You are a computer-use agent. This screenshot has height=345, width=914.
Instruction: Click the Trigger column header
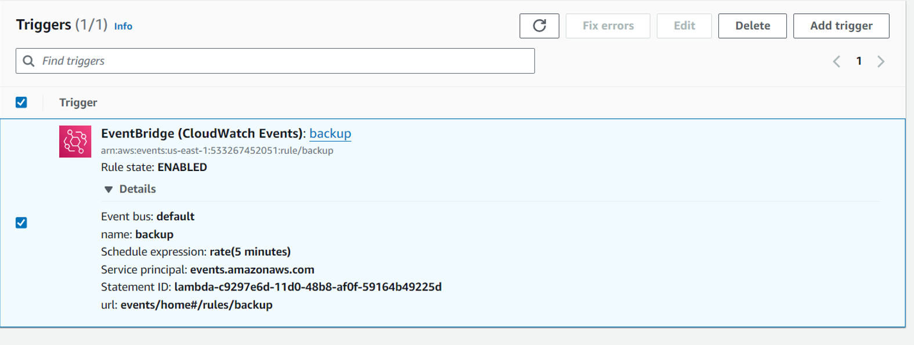point(78,103)
